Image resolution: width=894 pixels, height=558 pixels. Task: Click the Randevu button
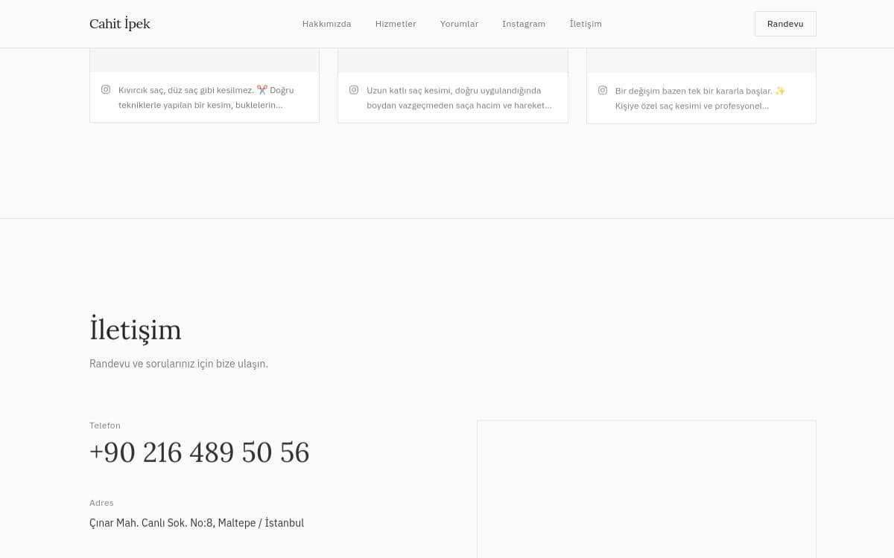point(785,24)
